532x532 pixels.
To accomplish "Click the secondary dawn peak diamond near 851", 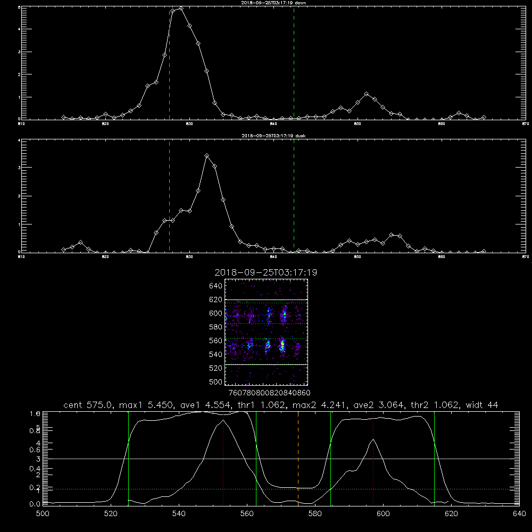I will (x=366, y=94).
